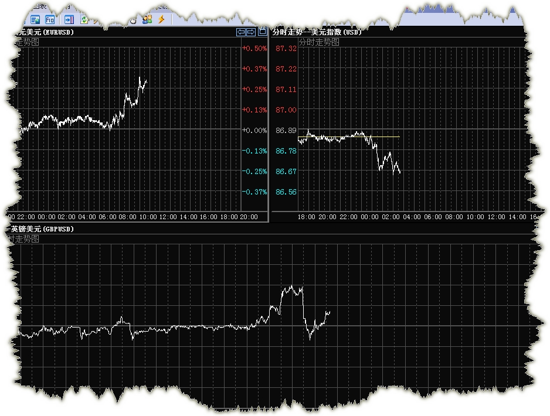This screenshot has height=416, width=550.
Task: Click the 02:00 tick on USD index time axis
Action: [x=391, y=217]
